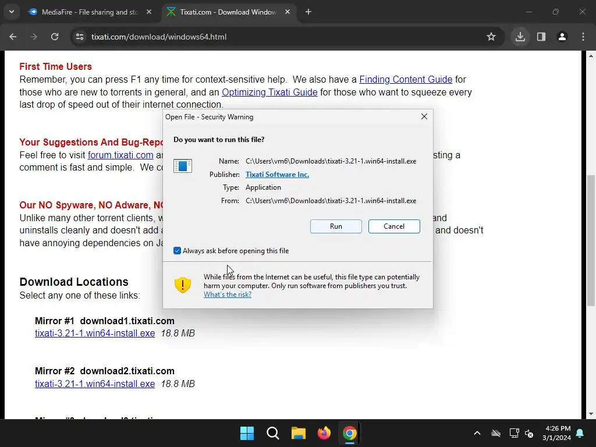Open File Explorer from the taskbar
The width and height of the screenshot is (596, 447).
(299, 433)
